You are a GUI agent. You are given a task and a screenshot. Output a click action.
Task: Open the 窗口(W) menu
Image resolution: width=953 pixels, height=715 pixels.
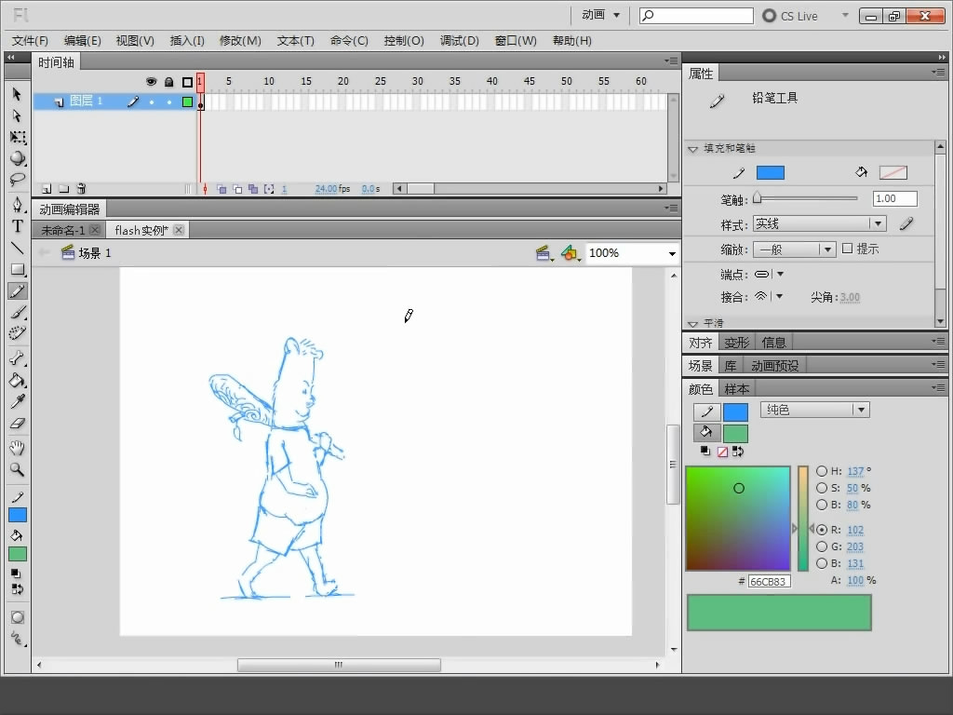point(516,41)
